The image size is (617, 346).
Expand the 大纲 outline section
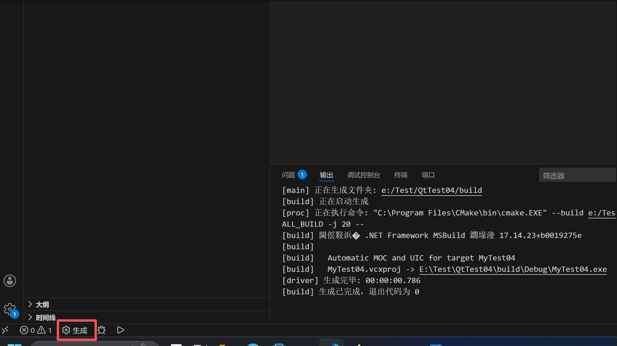42,304
